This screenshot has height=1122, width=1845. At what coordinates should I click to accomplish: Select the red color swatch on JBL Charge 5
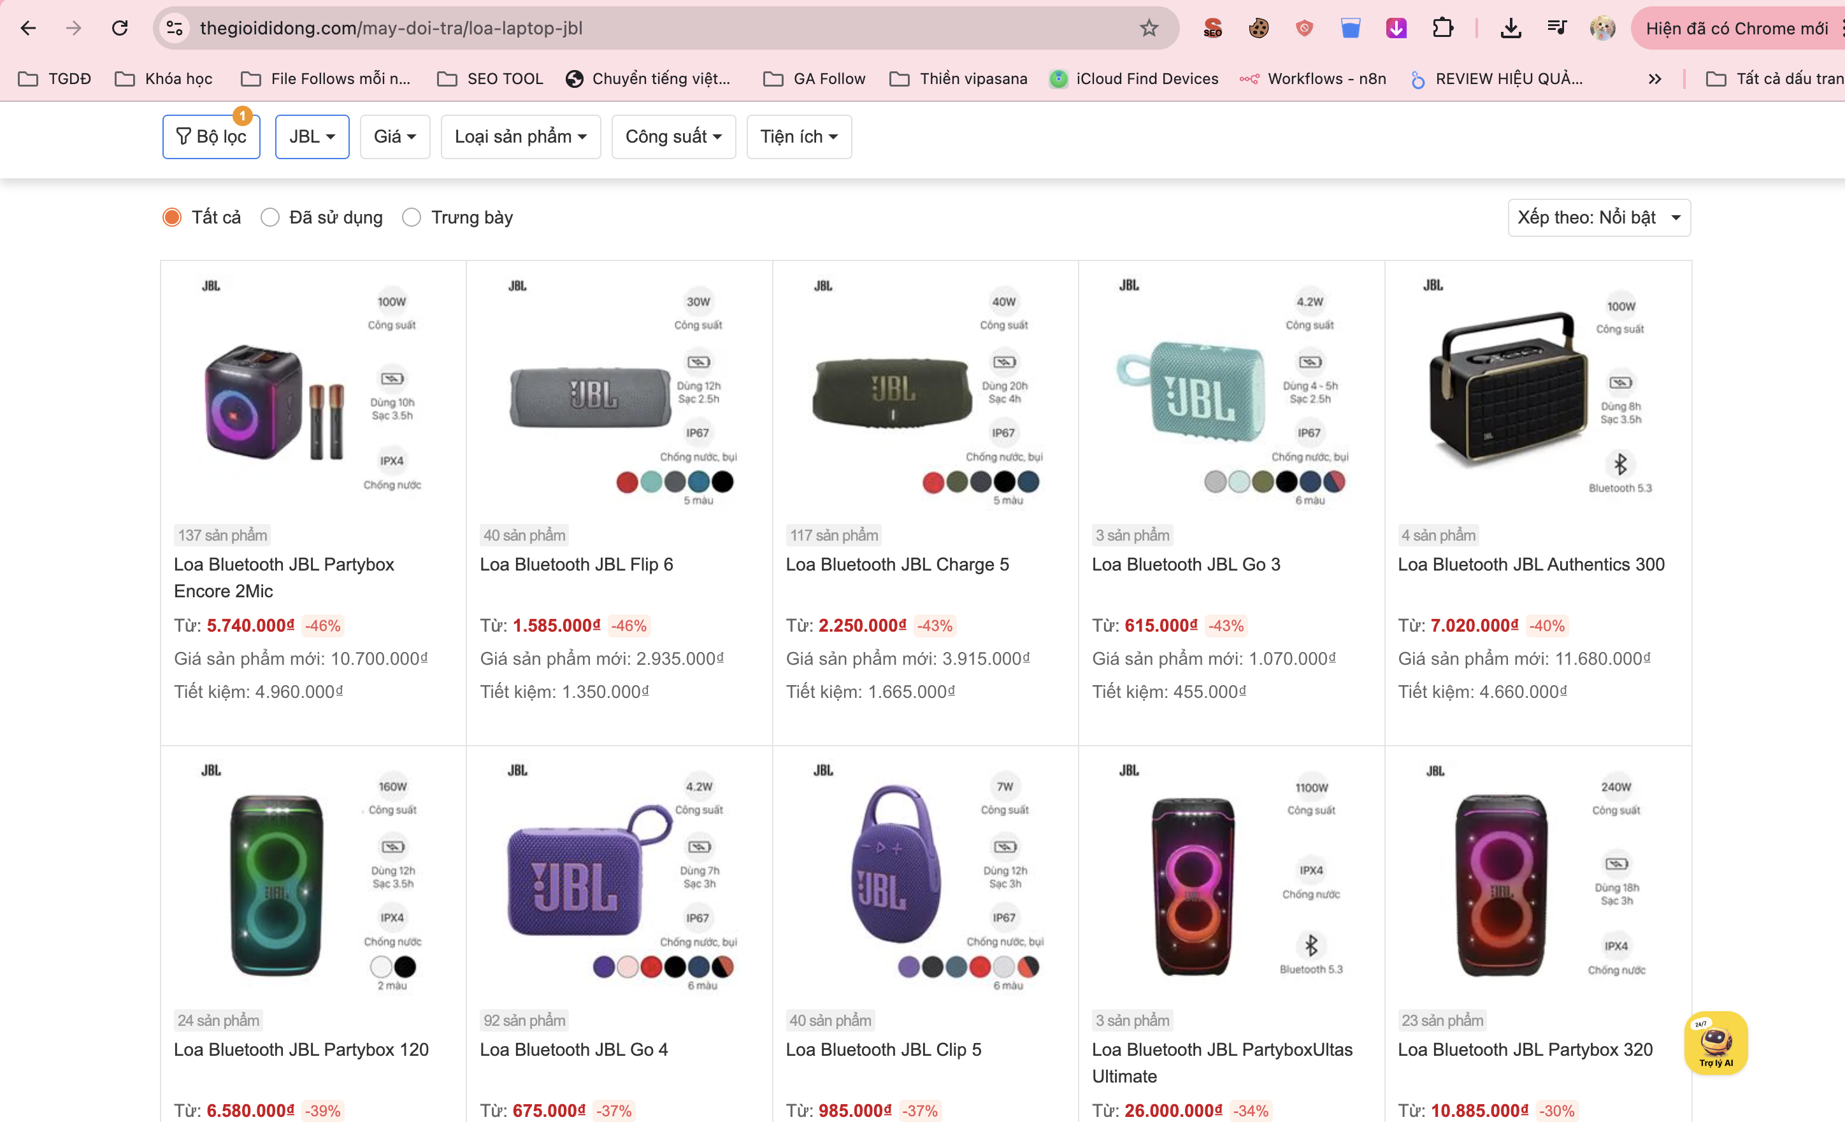933,483
